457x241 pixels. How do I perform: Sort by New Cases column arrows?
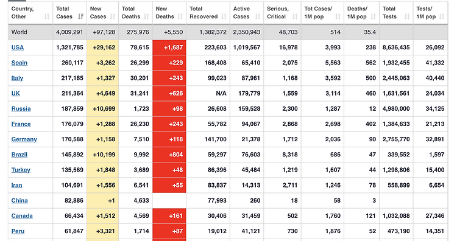coord(113,16)
